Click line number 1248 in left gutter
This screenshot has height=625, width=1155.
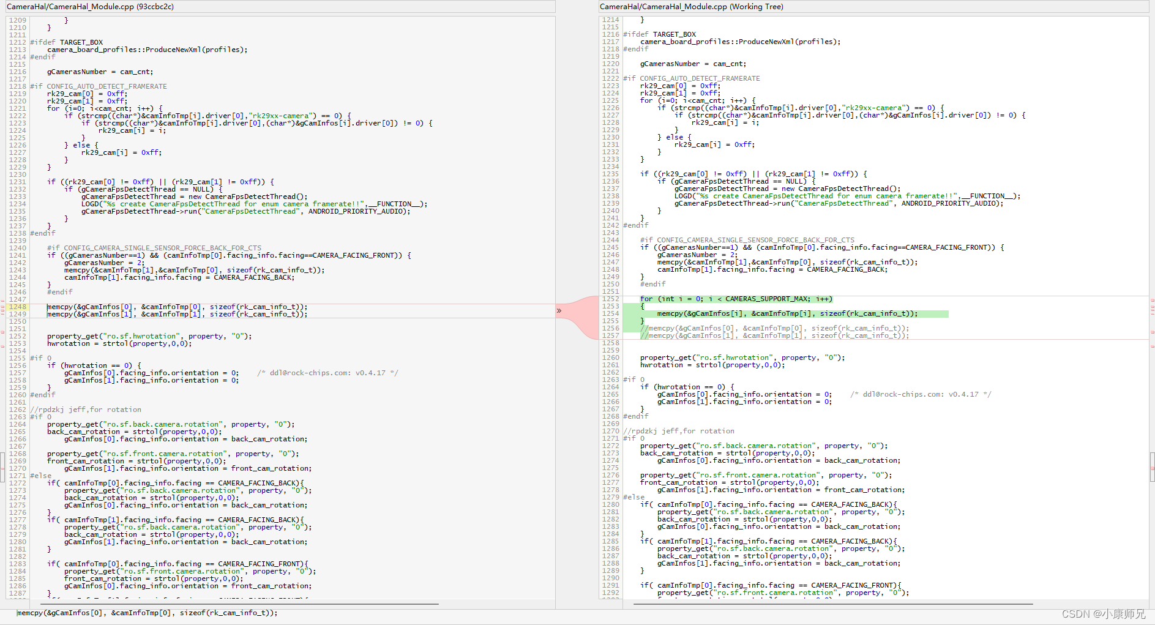(18, 307)
